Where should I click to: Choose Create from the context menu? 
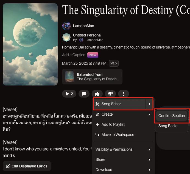(123, 114)
